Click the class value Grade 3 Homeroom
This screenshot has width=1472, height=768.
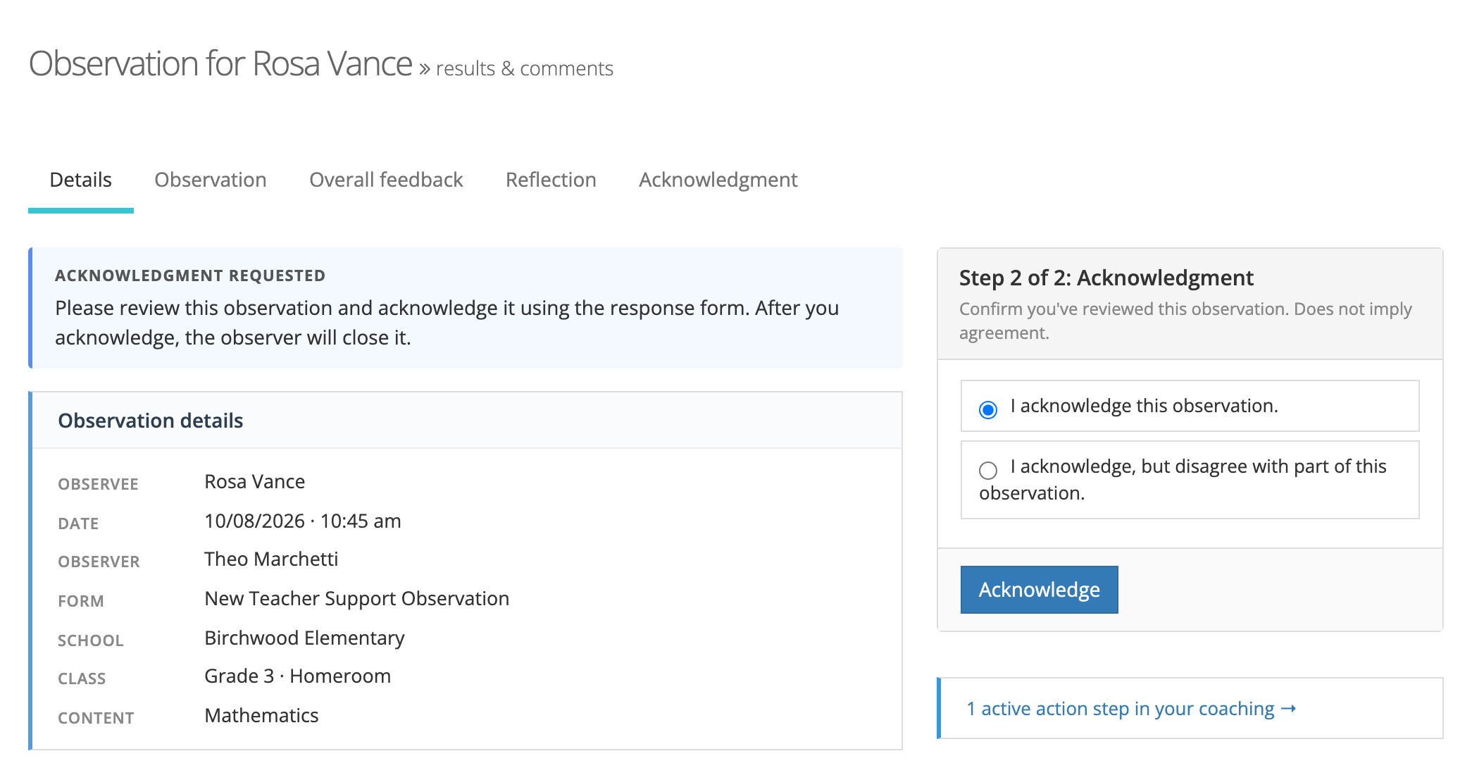coord(297,676)
